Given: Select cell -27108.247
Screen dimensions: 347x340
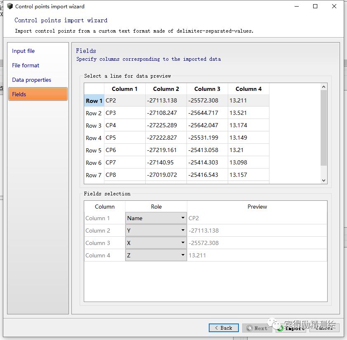Looking at the screenshot, I should coord(166,113).
